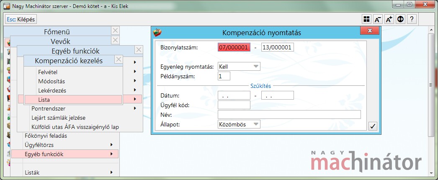Viewport: 438px width, 180px height.
Task: Click the Ügyfél kód input field
Action: click(234, 105)
